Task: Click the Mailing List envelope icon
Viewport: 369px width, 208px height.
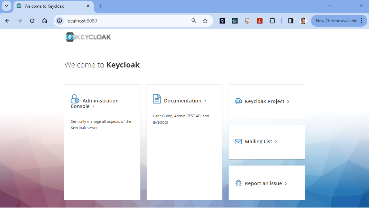Action: (x=238, y=141)
